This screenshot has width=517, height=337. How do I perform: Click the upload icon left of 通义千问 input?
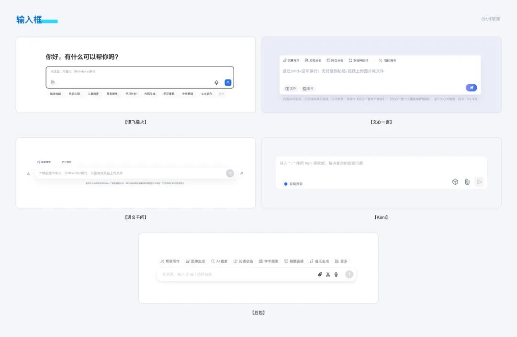tap(29, 173)
